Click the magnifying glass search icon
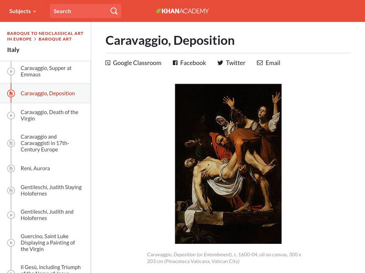This screenshot has height=273, width=365. (114, 11)
